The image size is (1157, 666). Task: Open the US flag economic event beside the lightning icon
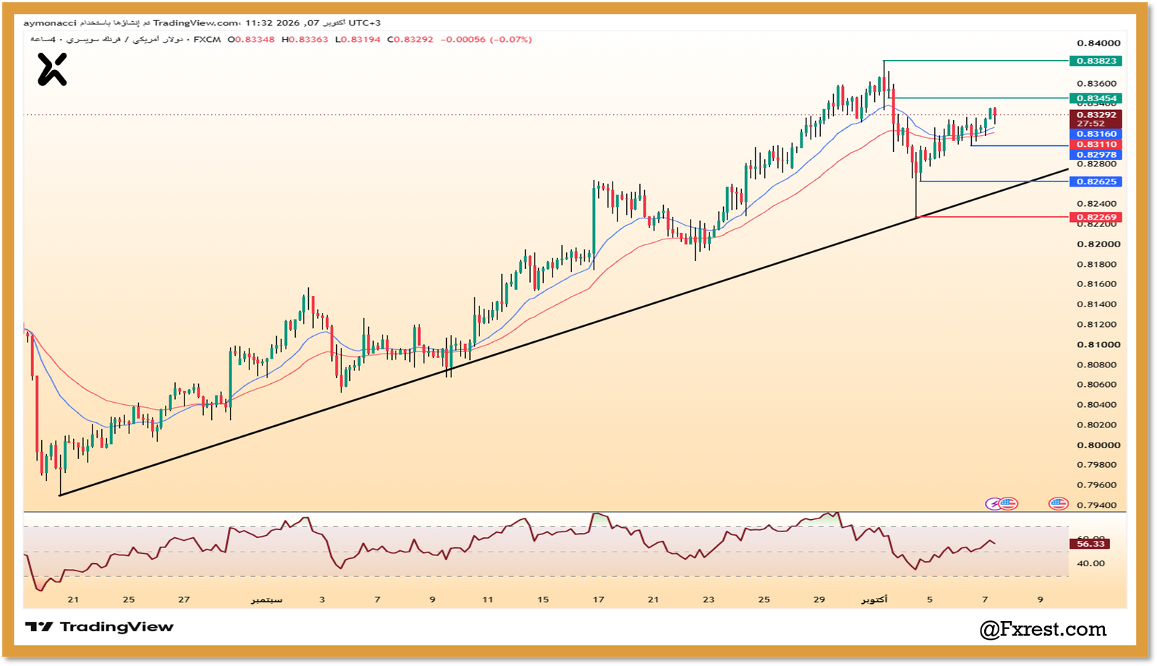1009,503
